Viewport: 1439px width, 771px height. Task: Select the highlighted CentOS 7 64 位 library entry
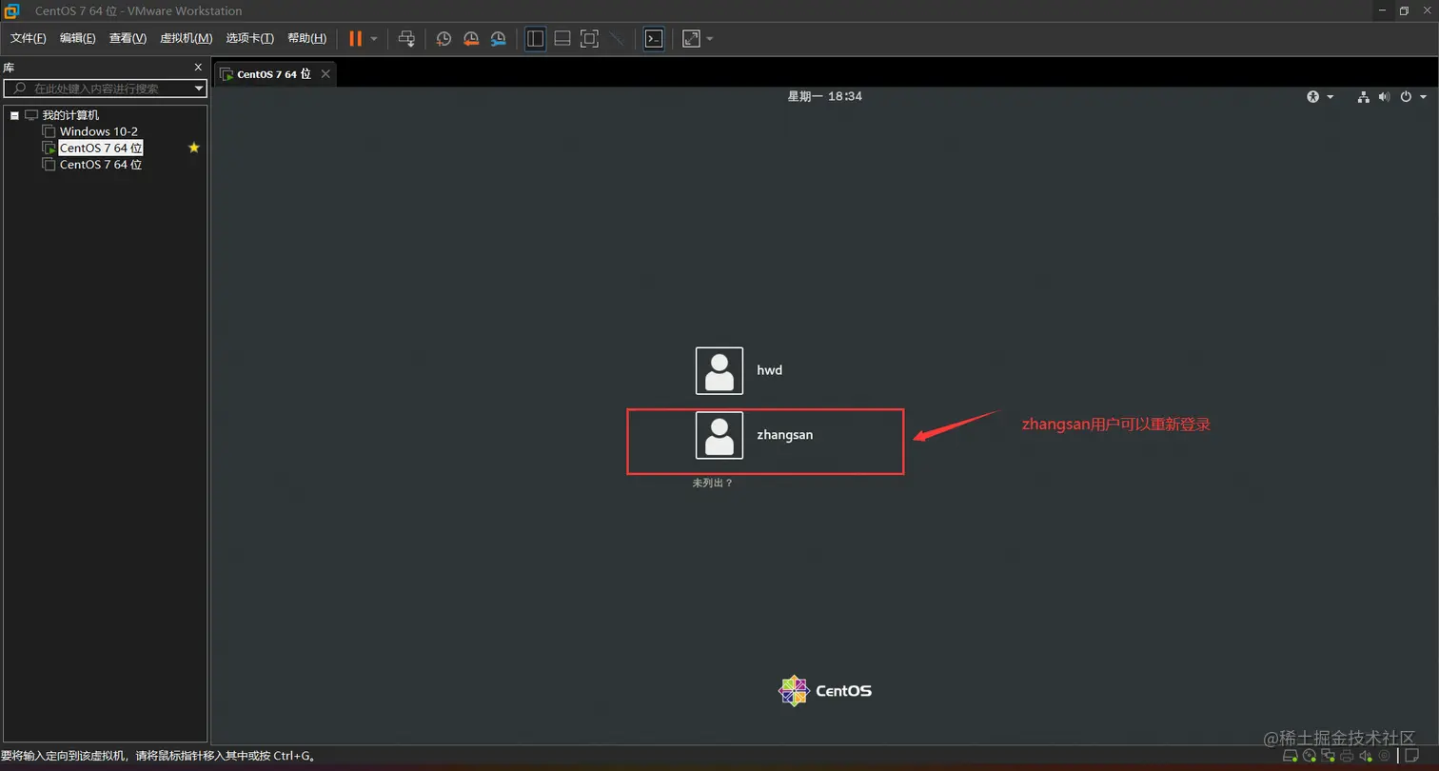101,148
